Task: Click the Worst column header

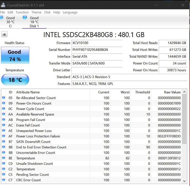Action: point(120,92)
